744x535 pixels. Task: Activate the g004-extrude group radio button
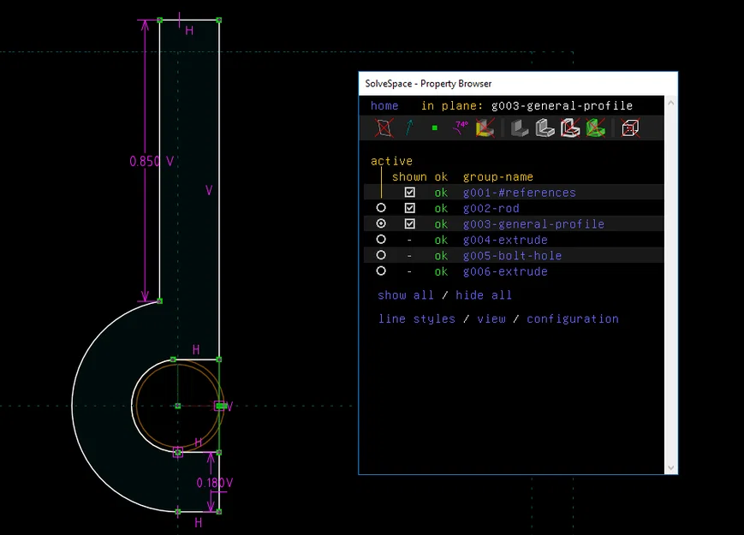tap(381, 240)
